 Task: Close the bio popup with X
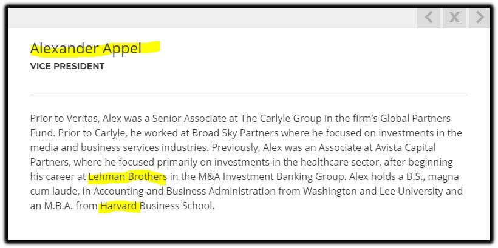pos(454,18)
